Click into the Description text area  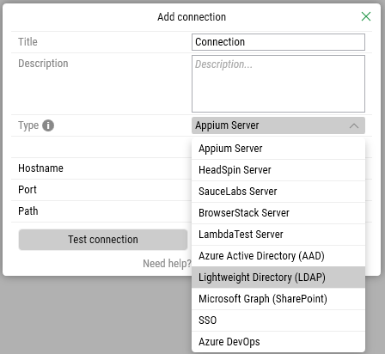278,83
